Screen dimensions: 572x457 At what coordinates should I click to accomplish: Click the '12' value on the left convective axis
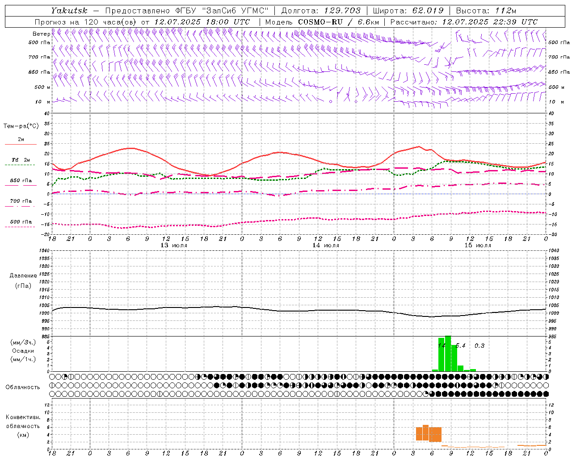coord(47,405)
